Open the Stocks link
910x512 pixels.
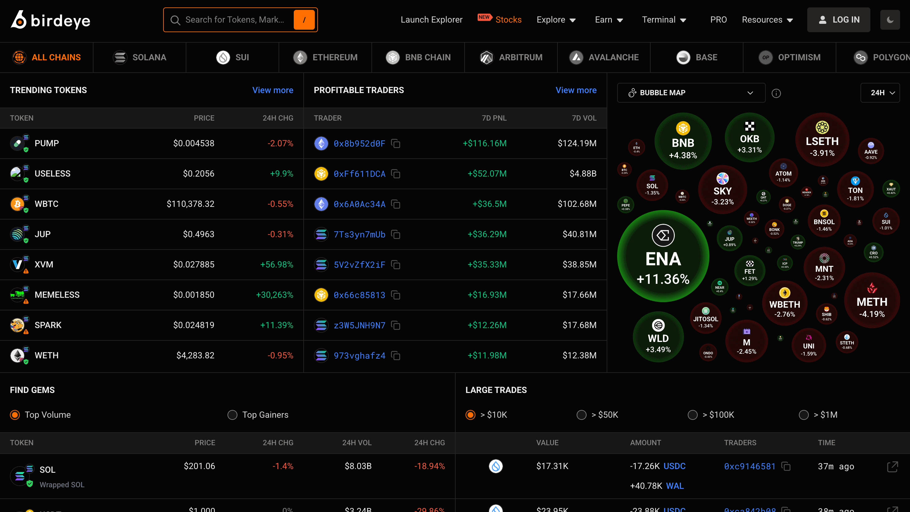coord(508,20)
